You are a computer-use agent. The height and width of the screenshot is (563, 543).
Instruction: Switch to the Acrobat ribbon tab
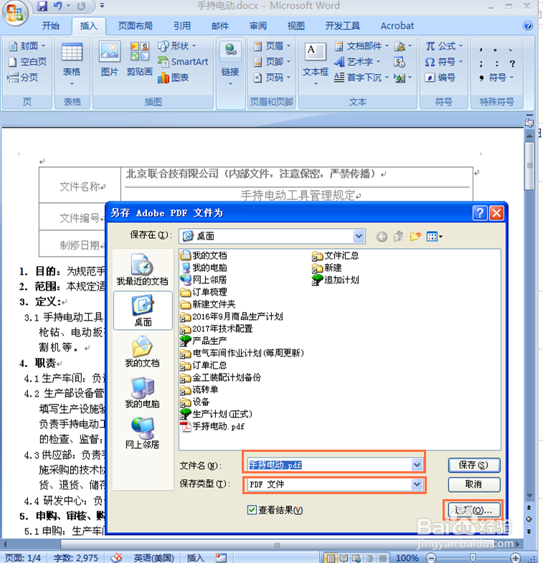click(397, 26)
